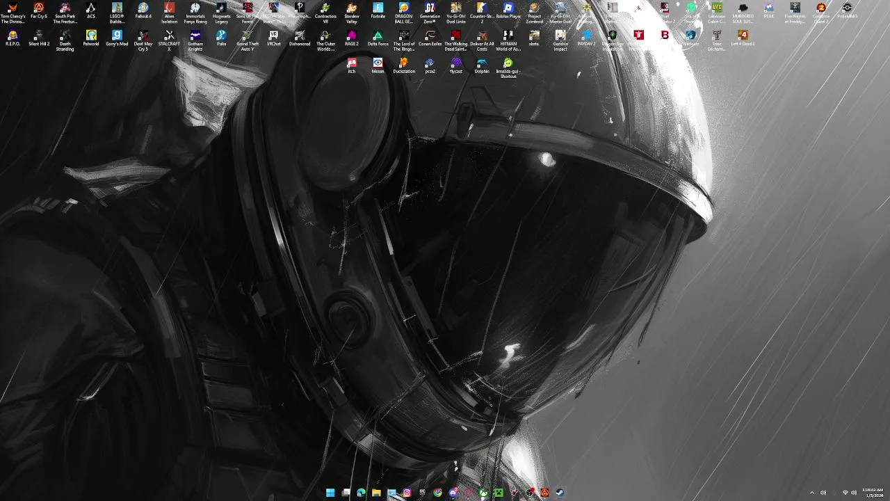Launch the lime3ds-gui shortcut
The image size is (890, 501).
coord(508,67)
